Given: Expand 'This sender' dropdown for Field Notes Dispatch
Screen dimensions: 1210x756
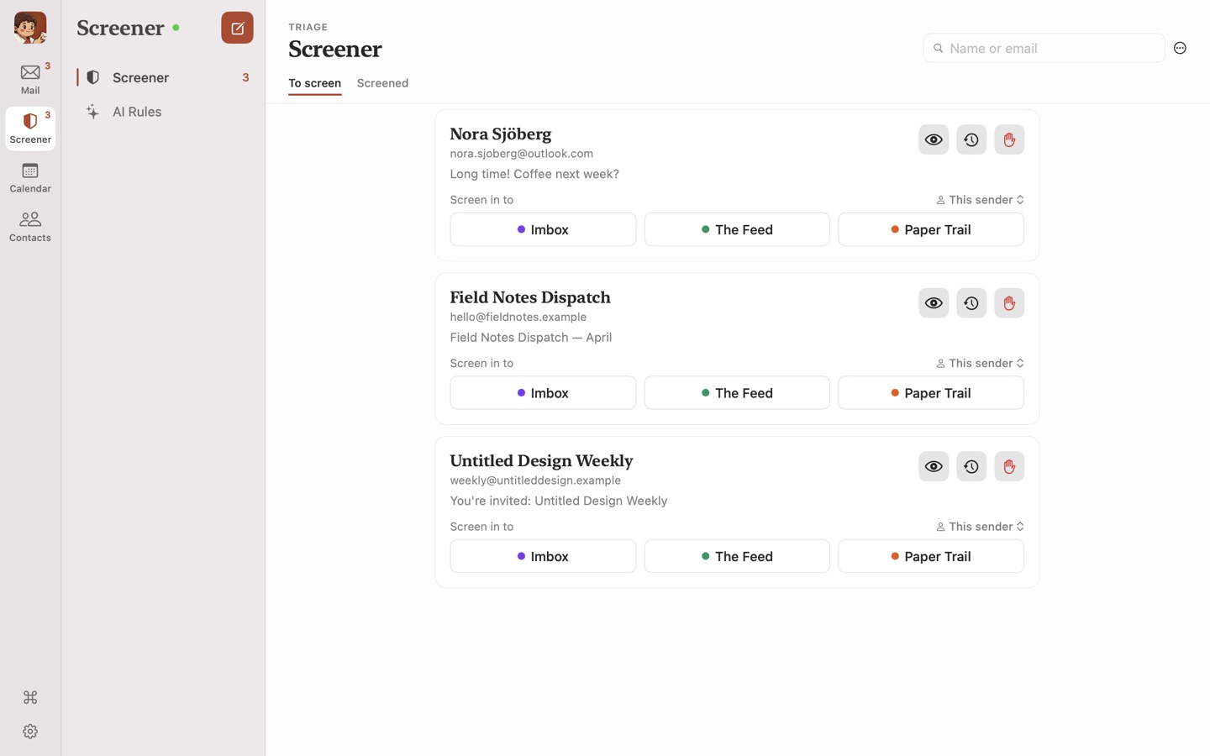Looking at the screenshot, I should 980,363.
